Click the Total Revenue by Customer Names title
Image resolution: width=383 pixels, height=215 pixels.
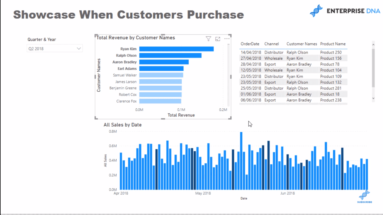coord(136,38)
